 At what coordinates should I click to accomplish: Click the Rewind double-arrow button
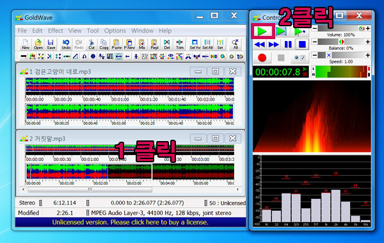coord(259,45)
